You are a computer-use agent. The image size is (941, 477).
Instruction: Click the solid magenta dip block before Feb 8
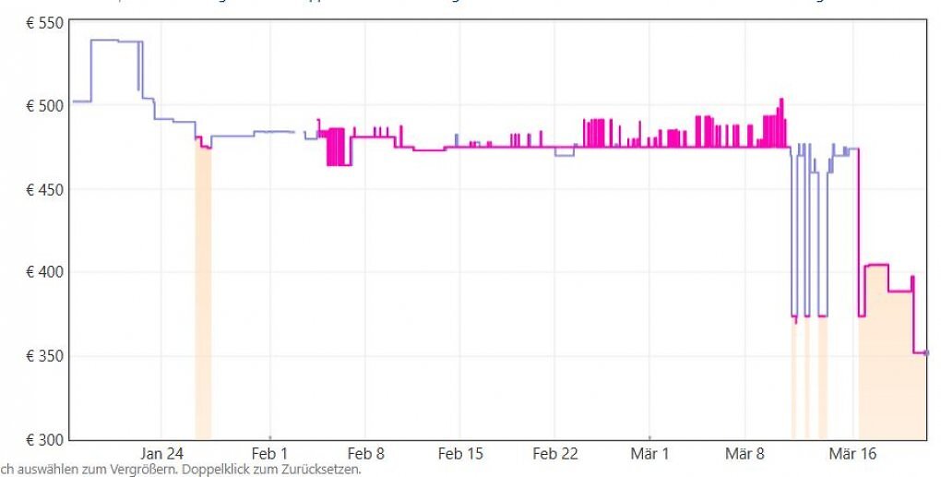coord(339,147)
